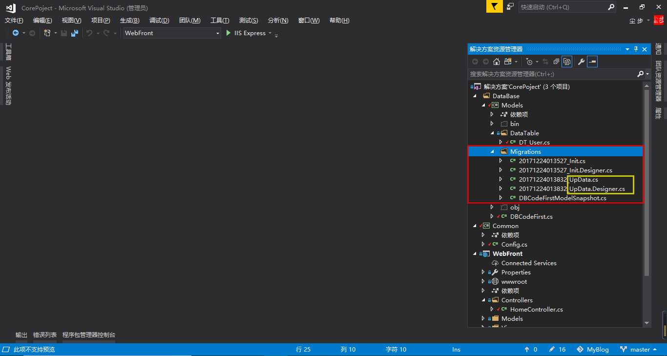Click the pending changes pencil icon showing 16
The width and height of the screenshot is (667, 356).
coord(552,350)
